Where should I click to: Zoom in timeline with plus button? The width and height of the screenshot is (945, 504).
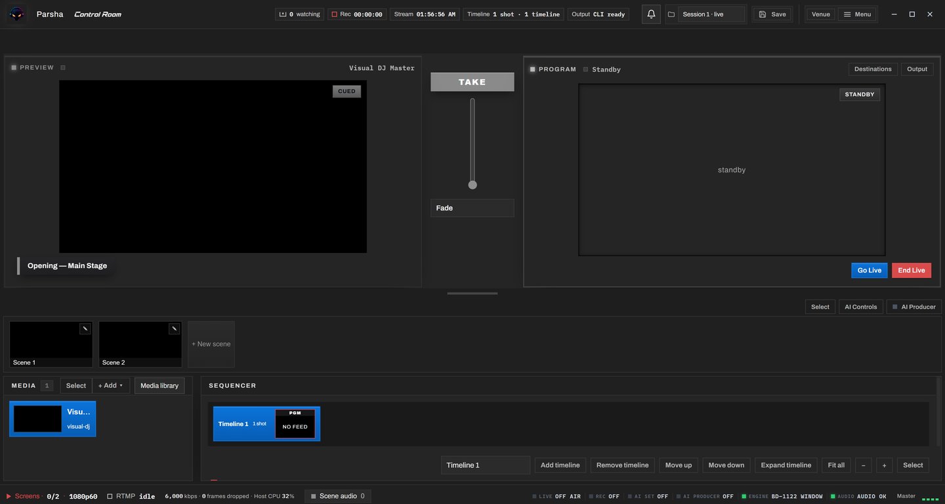[x=884, y=465]
